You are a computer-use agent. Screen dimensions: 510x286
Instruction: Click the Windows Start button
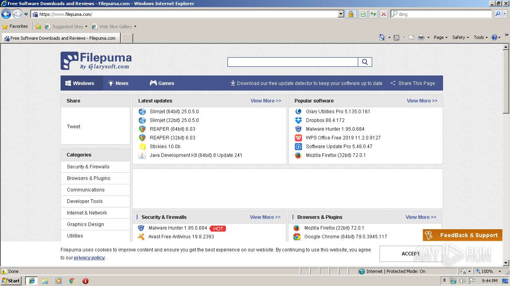(11, 281)
